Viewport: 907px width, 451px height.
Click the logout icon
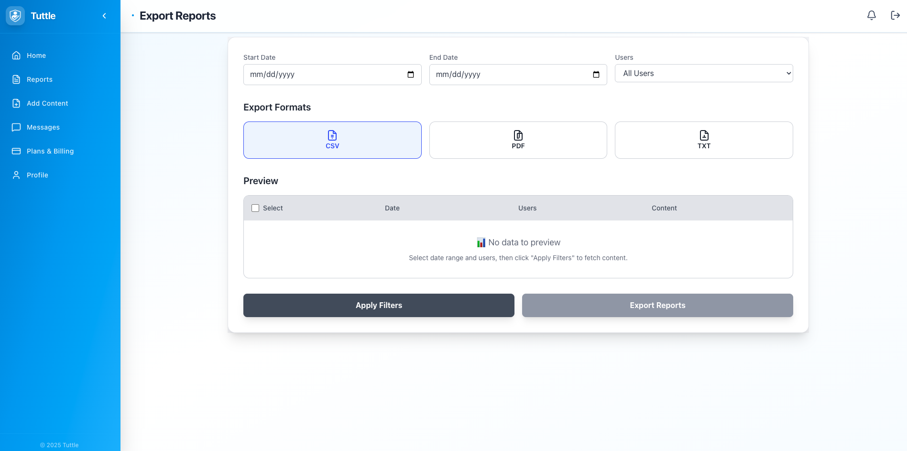coord(895,15)
